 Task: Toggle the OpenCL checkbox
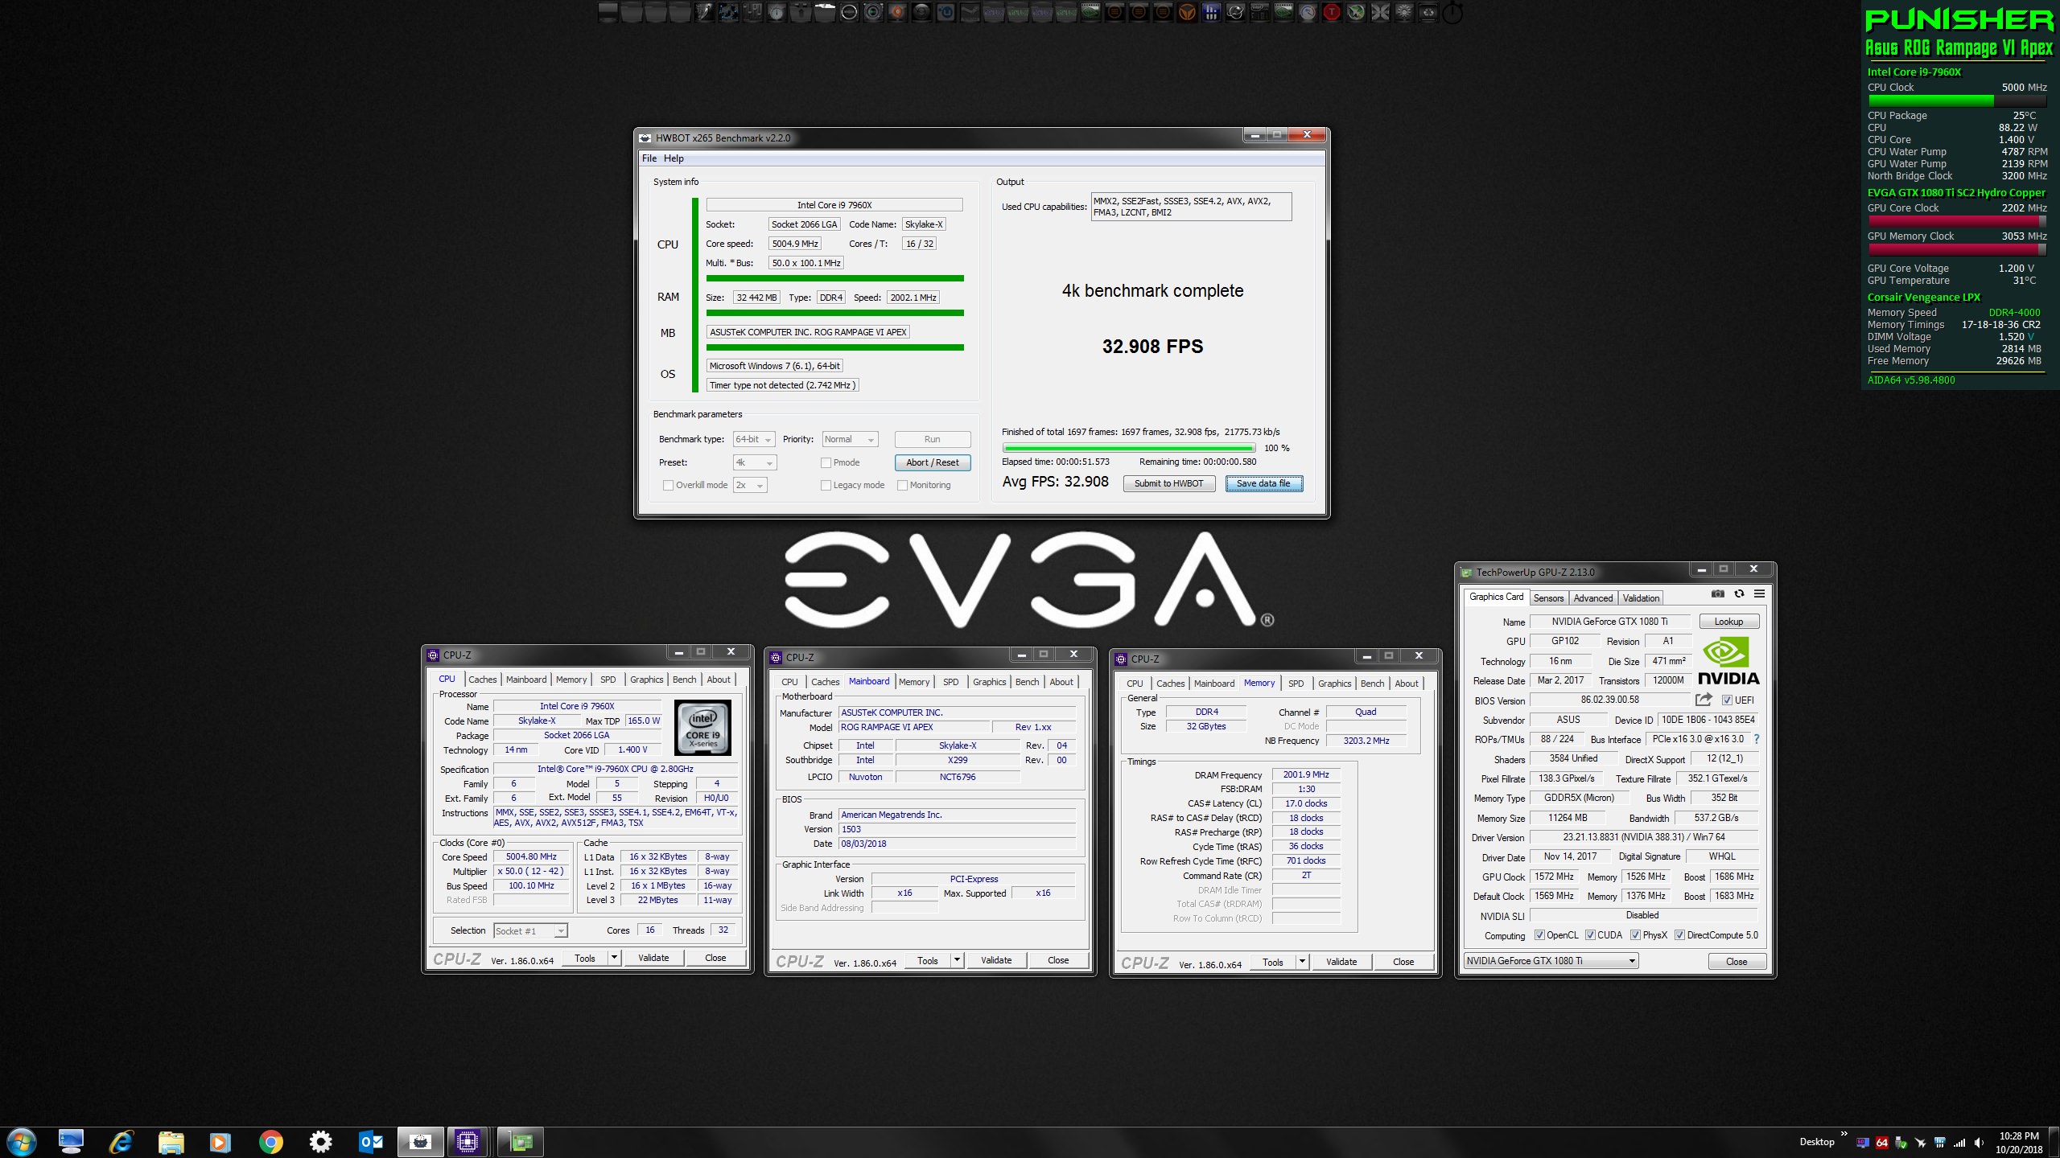(1539, 935)
